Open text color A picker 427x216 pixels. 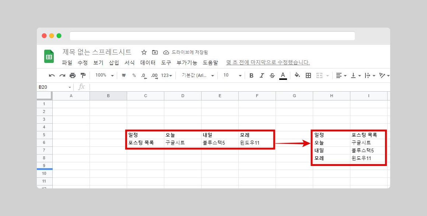pos(283,76)
